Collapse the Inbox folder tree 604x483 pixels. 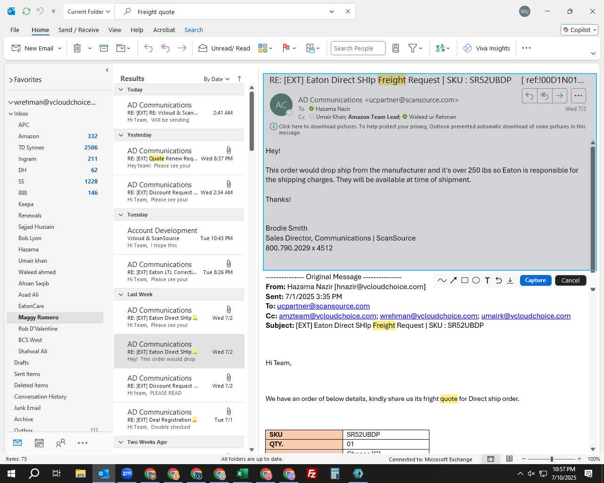pos(11,114)
